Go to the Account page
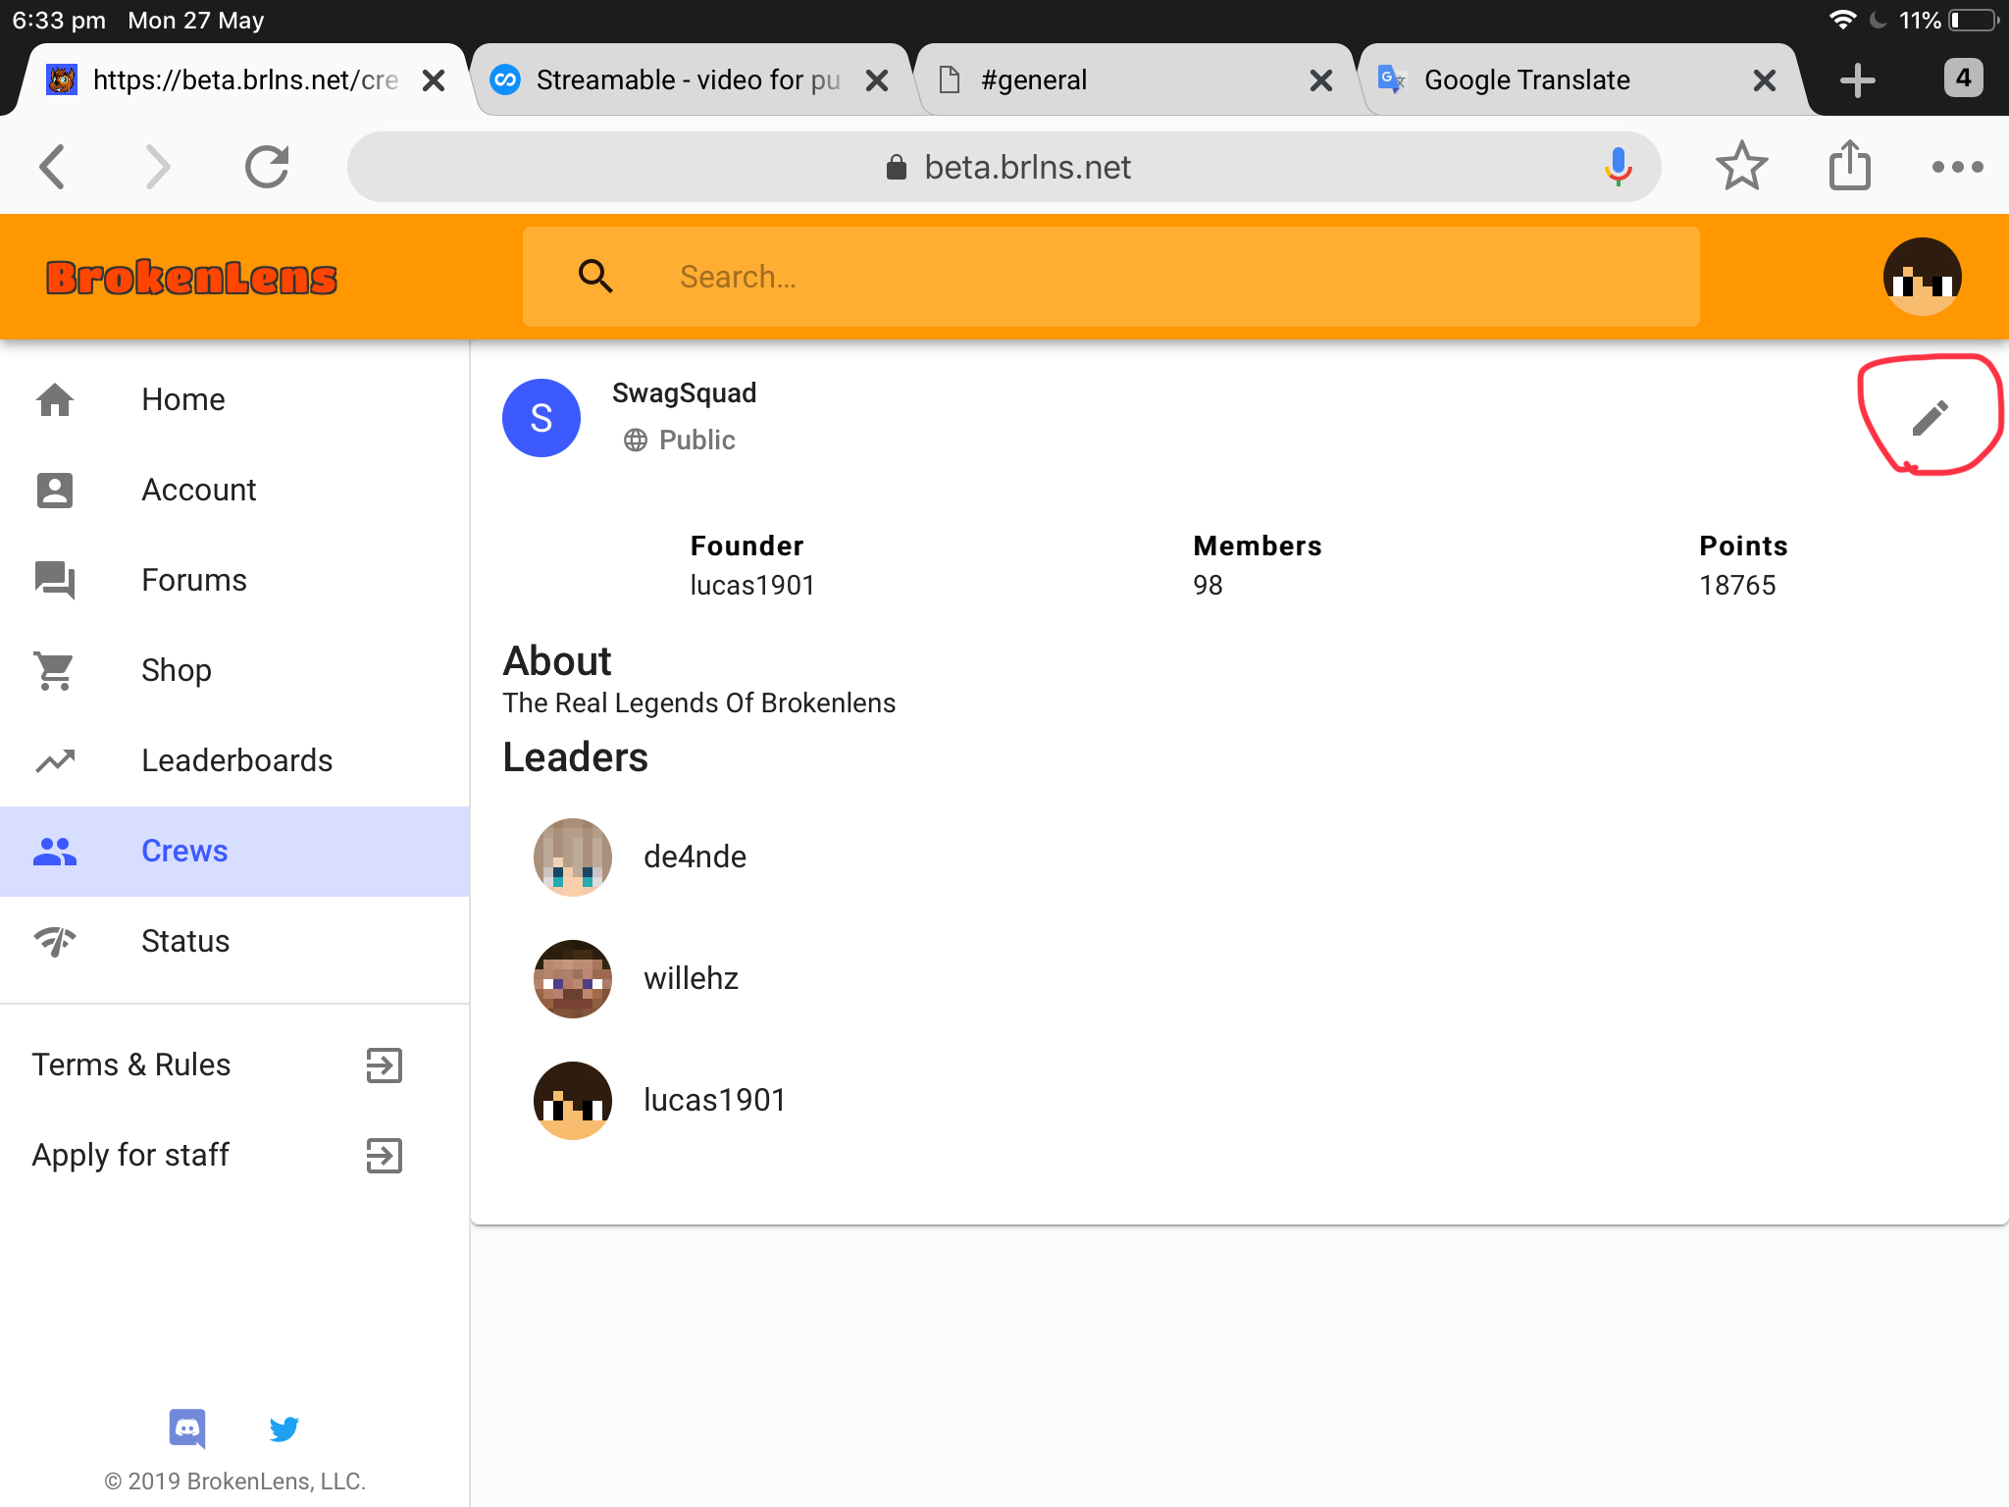 click(235, 490)
